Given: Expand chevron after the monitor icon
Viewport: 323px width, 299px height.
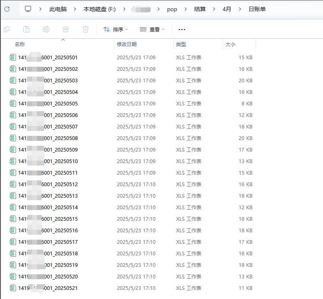Looking at the screenshot, I should tap(40, 9).
